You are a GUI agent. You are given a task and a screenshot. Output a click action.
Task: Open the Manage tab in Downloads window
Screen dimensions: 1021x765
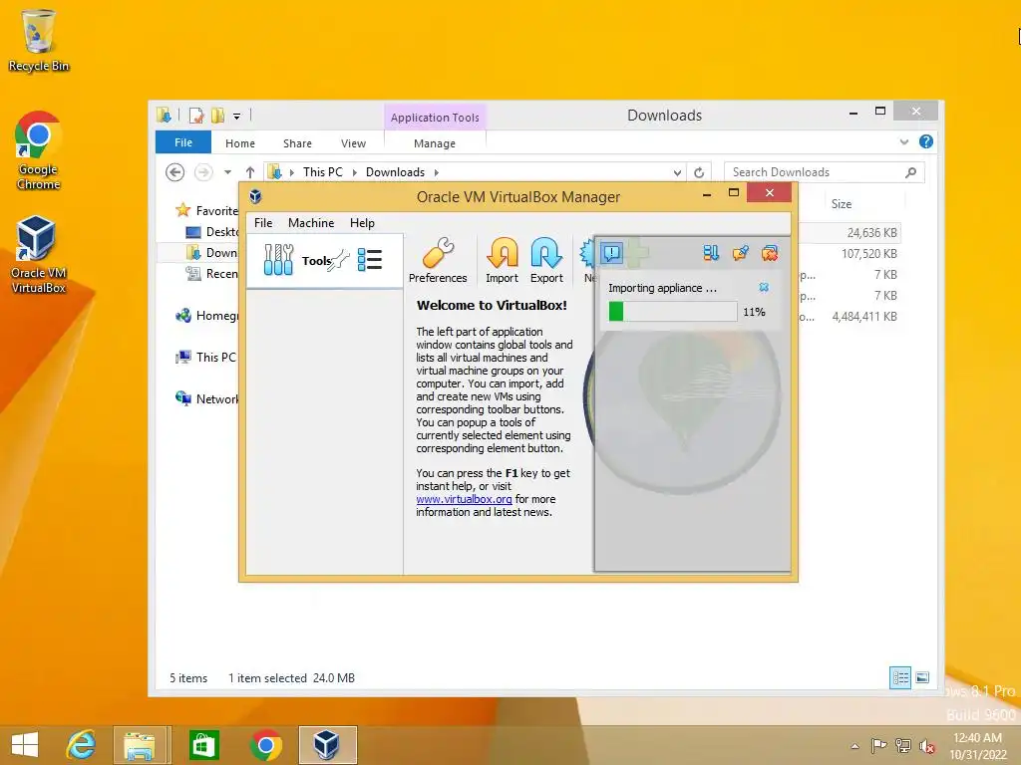pyautogui.click(x=435, y=143)
